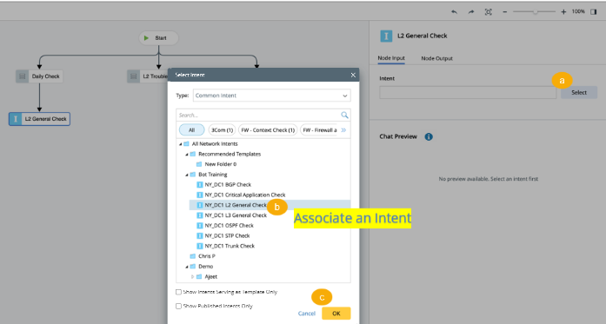Enable Show Published Intents Only

click(178, 306)
